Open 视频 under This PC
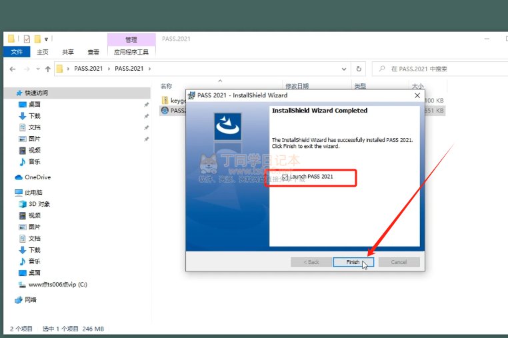 coord(35,215)
